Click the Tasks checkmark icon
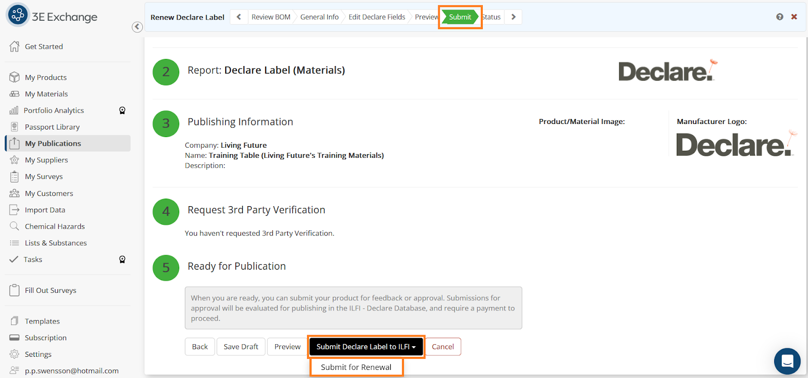Screen dimensions: 808x378 (14, 260)
